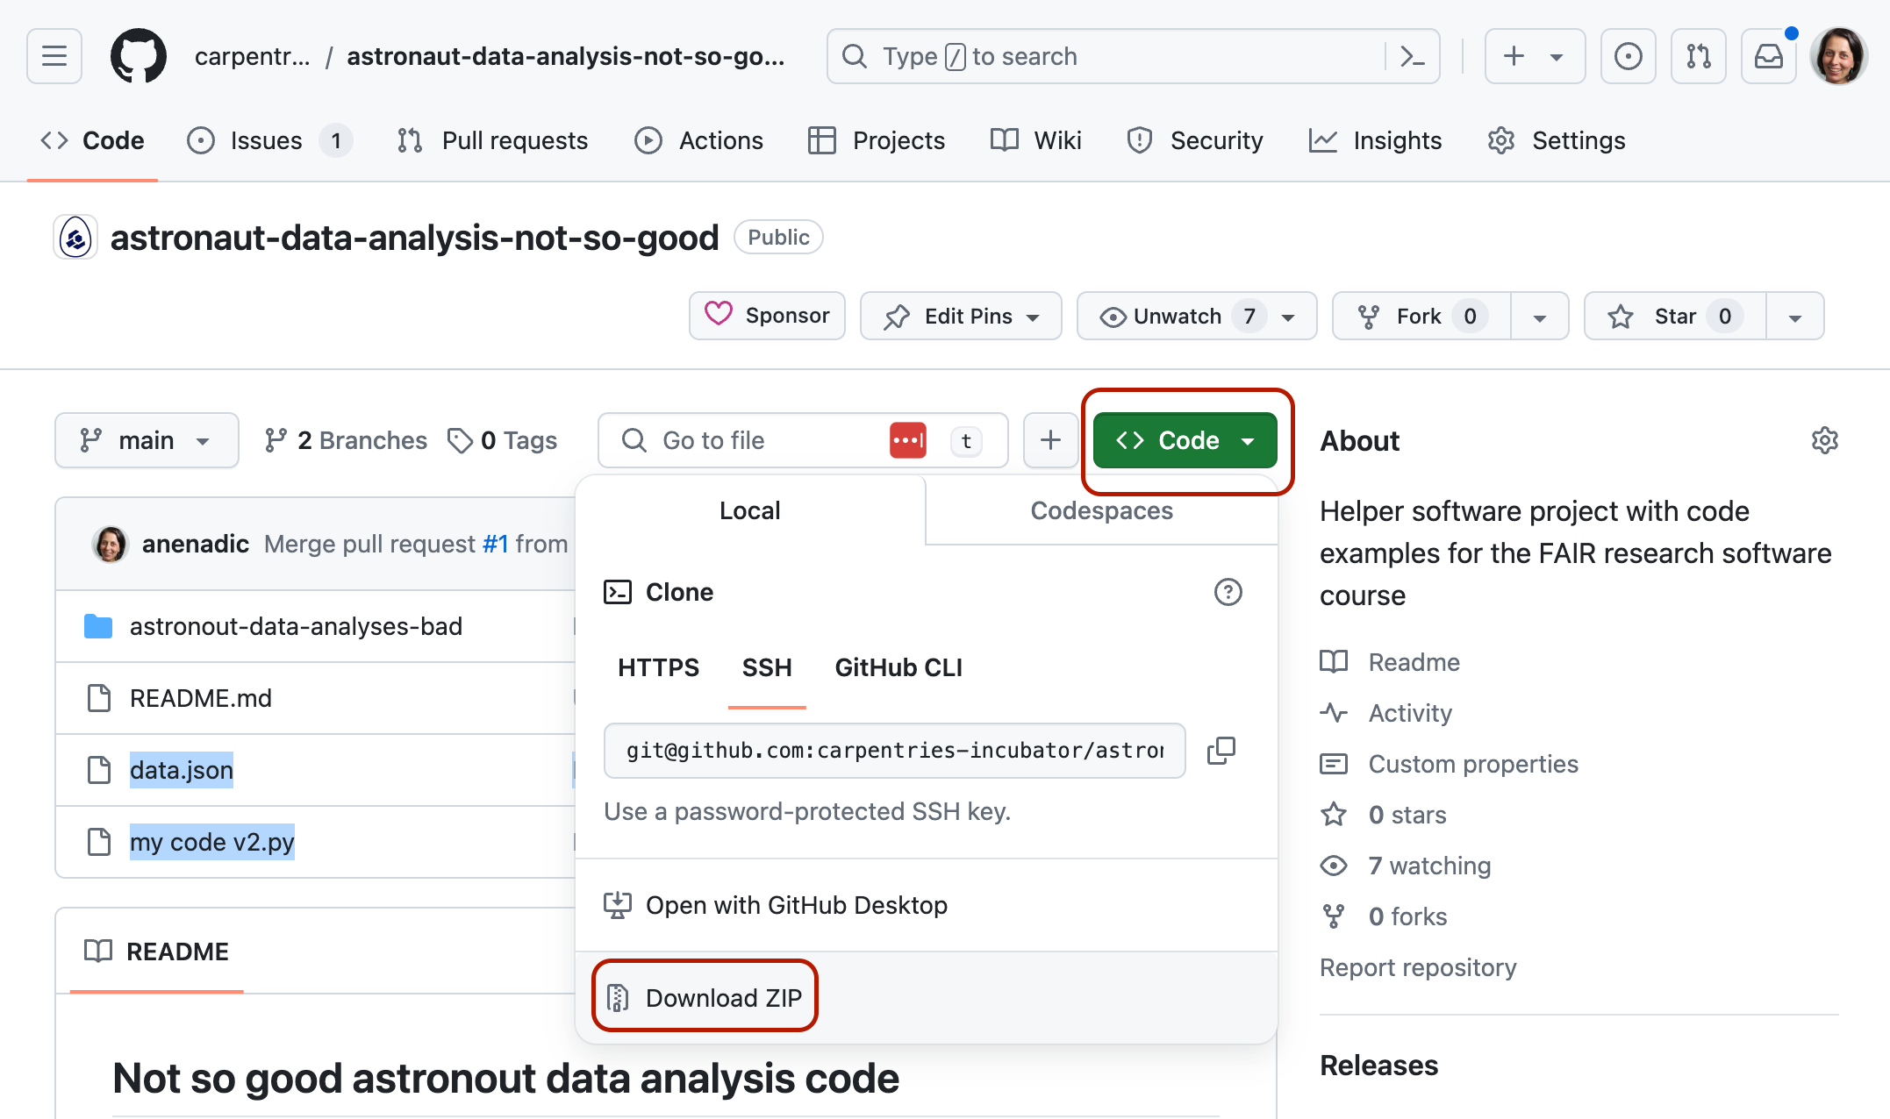The width and height of the screenshot is (1890, 1119).
Task: Click the astronaut-data-analysis-not-so-good repository title
Action: 415,238
